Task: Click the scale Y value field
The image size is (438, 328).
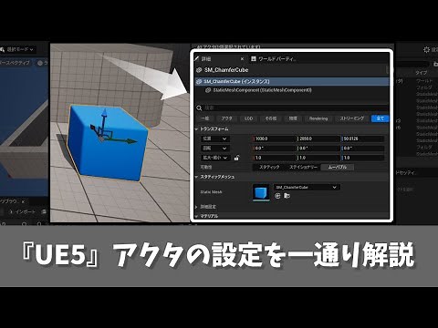Action: pos(318,158)
